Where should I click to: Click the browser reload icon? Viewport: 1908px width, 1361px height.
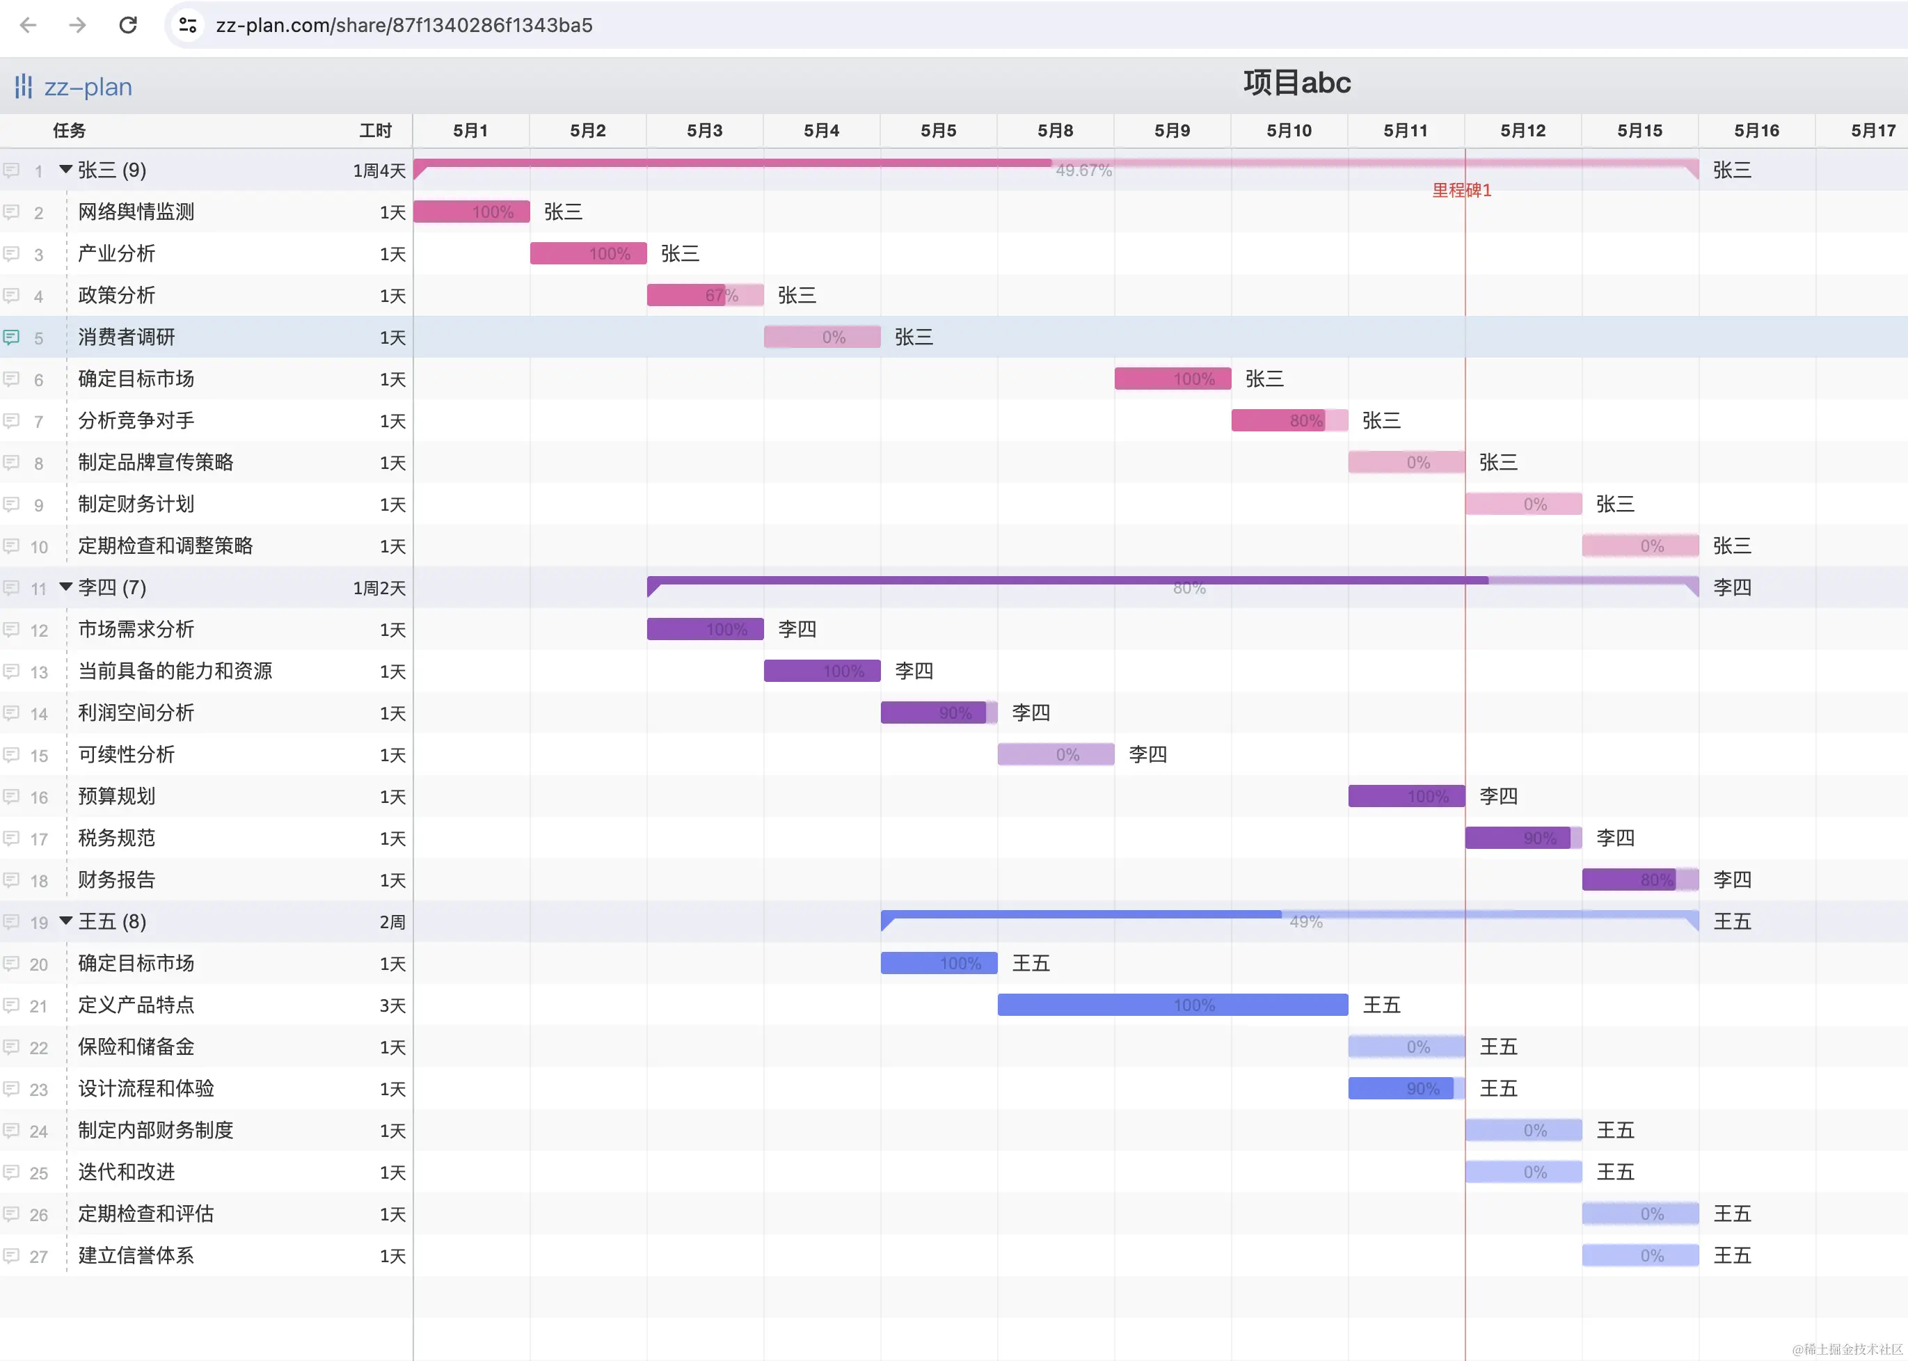click(128, 25)
